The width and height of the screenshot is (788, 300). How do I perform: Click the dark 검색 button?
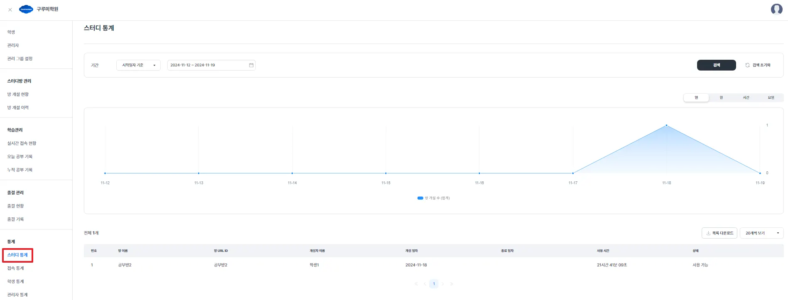(716, 65)
